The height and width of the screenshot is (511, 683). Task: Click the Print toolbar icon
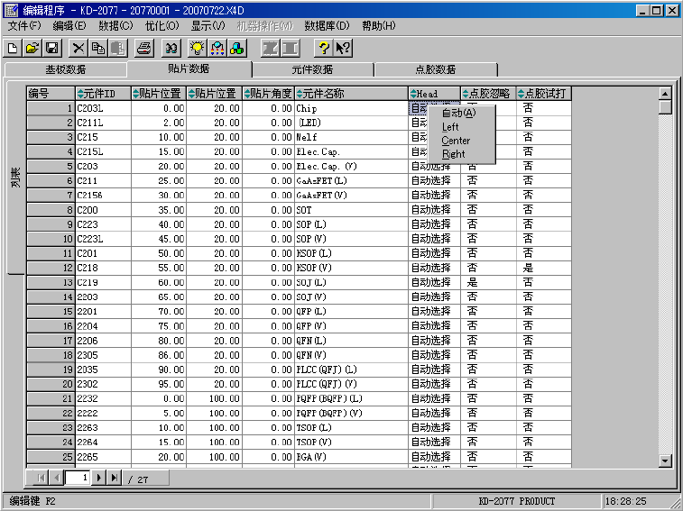tap(144, 49)
